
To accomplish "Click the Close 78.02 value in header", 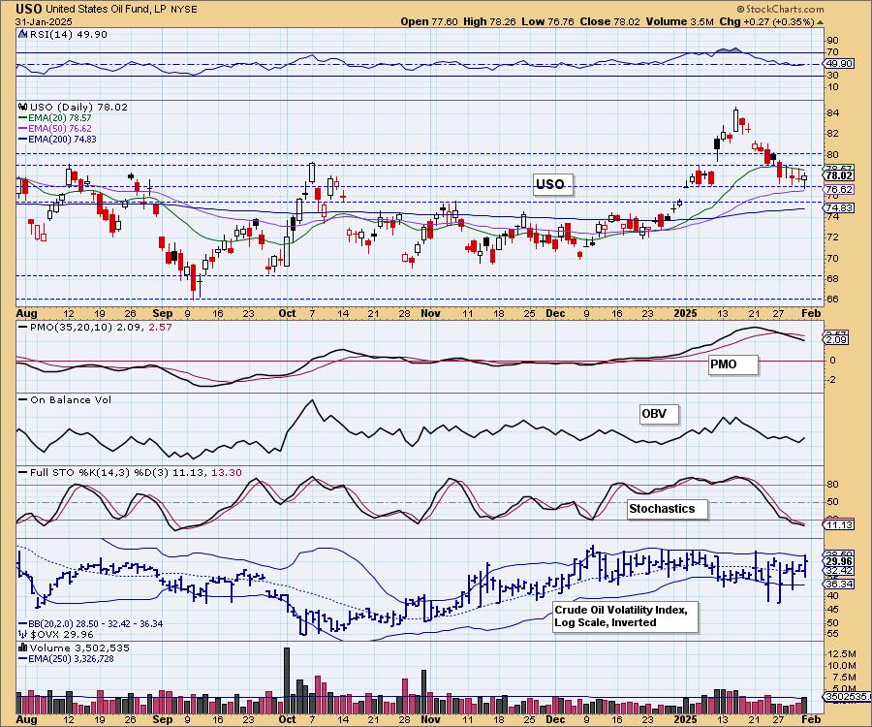I will coord(610,21).
